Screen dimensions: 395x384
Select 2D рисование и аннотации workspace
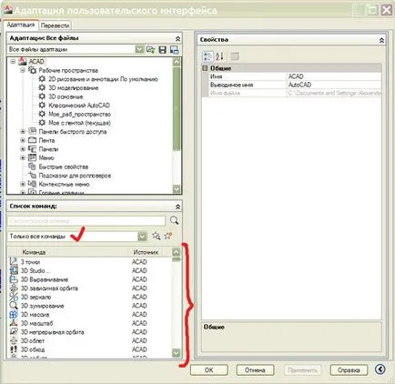(103, 79)
